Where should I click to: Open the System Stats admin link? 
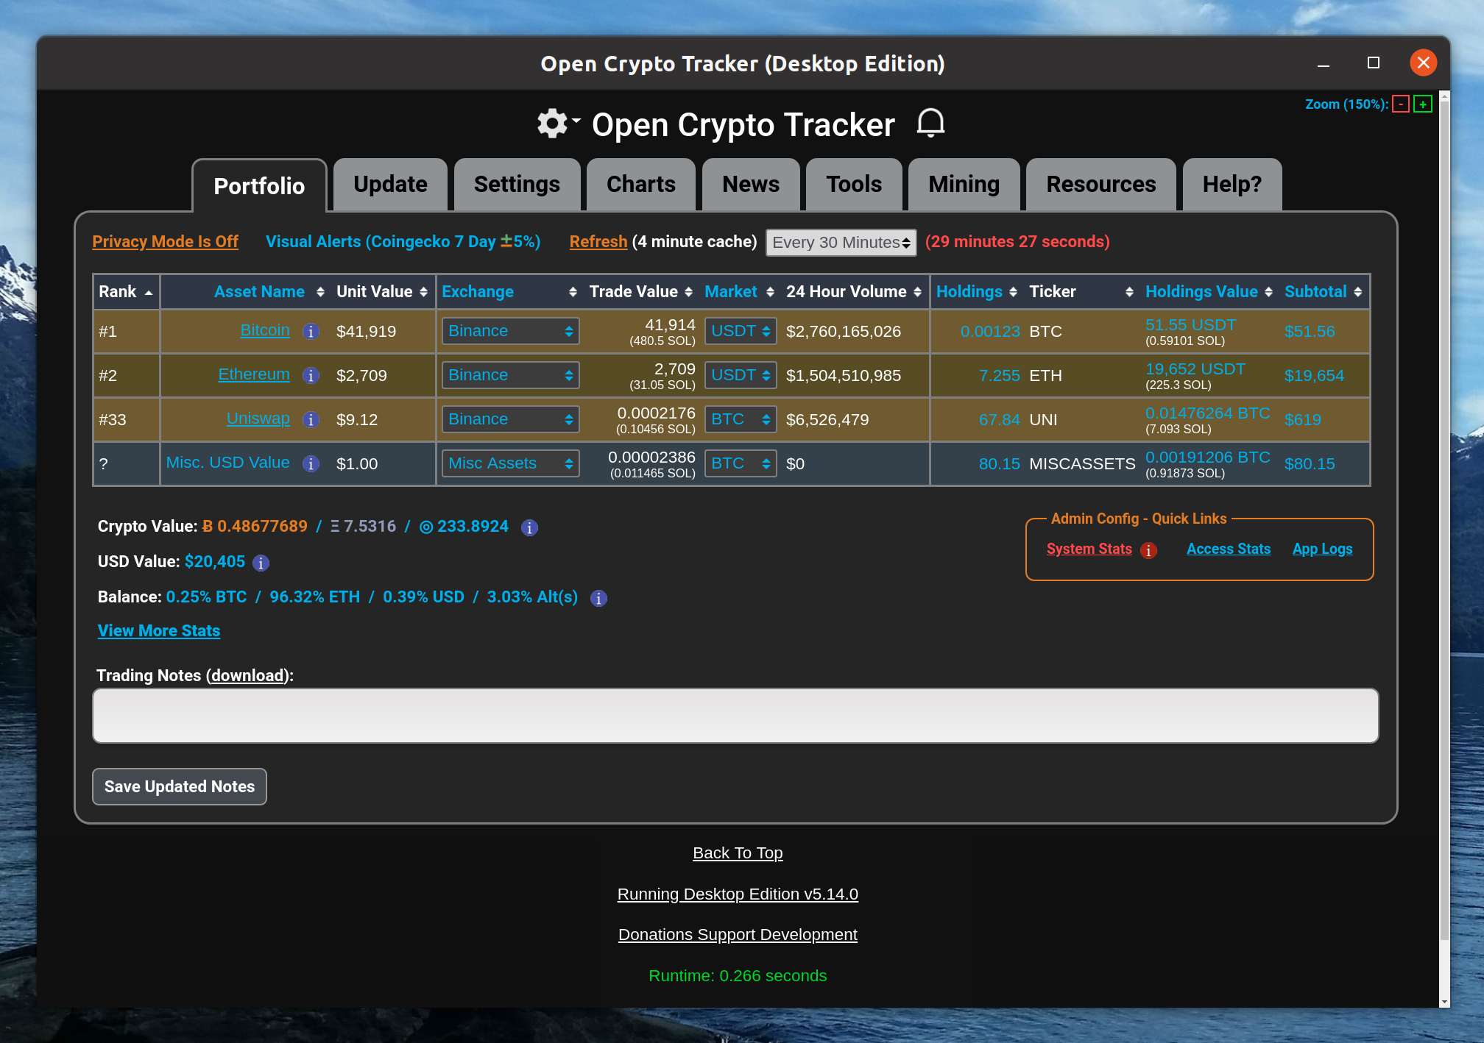(1089, 549)
